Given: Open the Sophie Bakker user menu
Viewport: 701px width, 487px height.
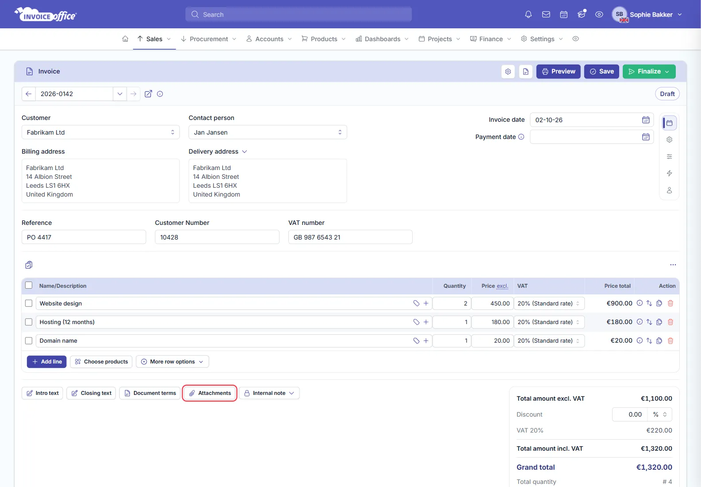Looking at the screenshot, I should tap(647, 15).
